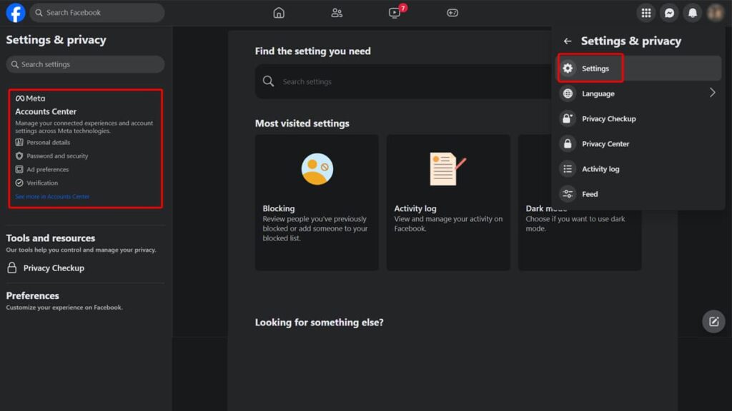Open the compose post icon bottom right
This screenshot has height=411, width=732.
(713, 321)
